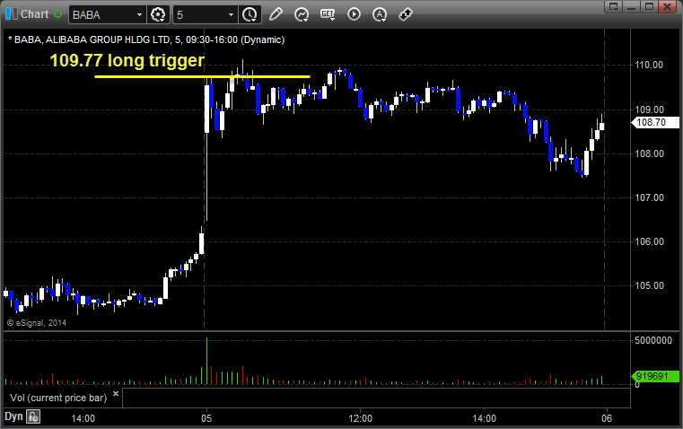Screen dimensions: 683x429
Task: Maximize the chart window
Action: [649, 6]
